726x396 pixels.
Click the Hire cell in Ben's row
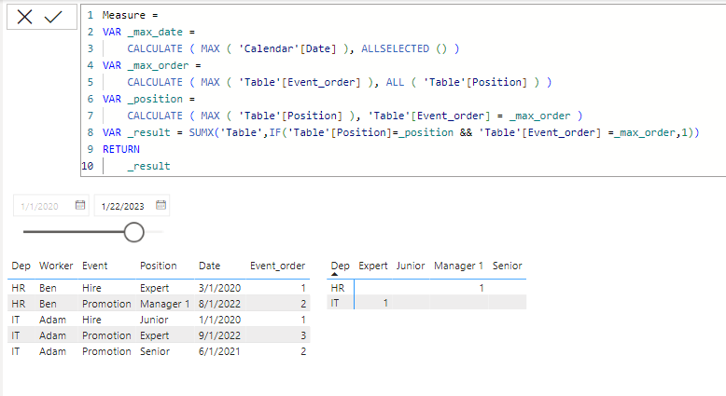(x=91, y=288)
